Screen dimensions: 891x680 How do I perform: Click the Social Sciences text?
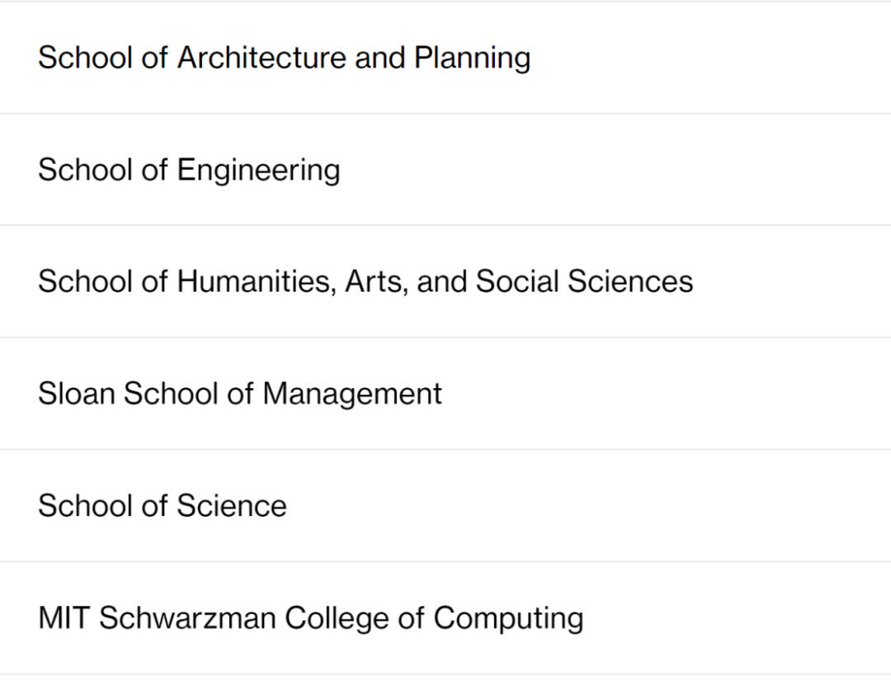(x=584, y=282)
